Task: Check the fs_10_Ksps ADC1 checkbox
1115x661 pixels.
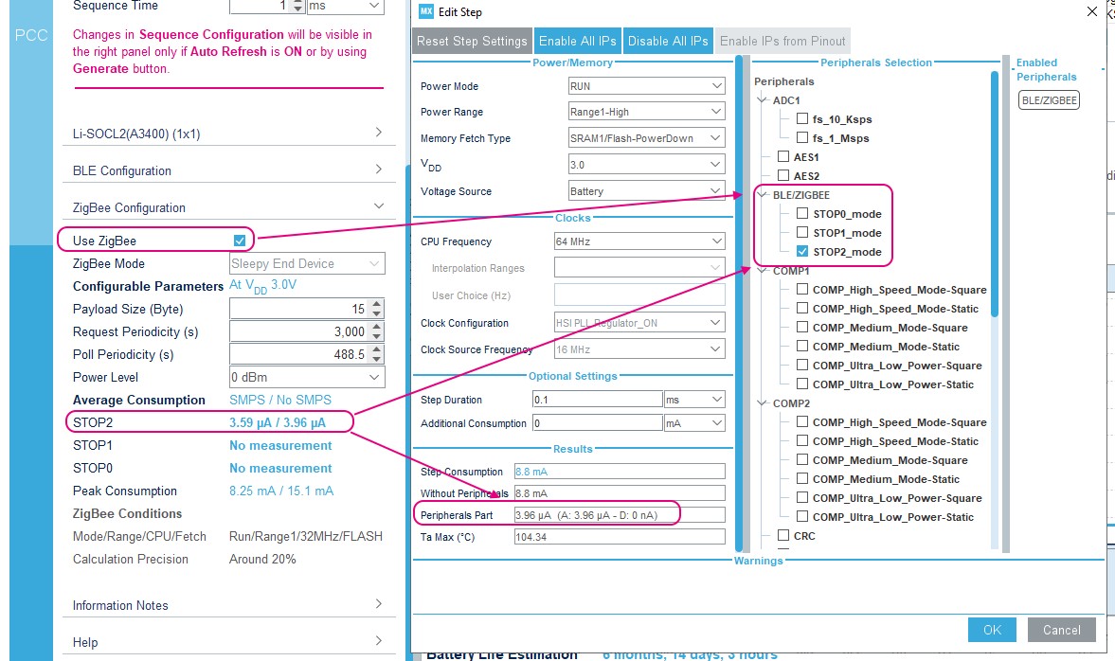Action: [x=802, y=118]
